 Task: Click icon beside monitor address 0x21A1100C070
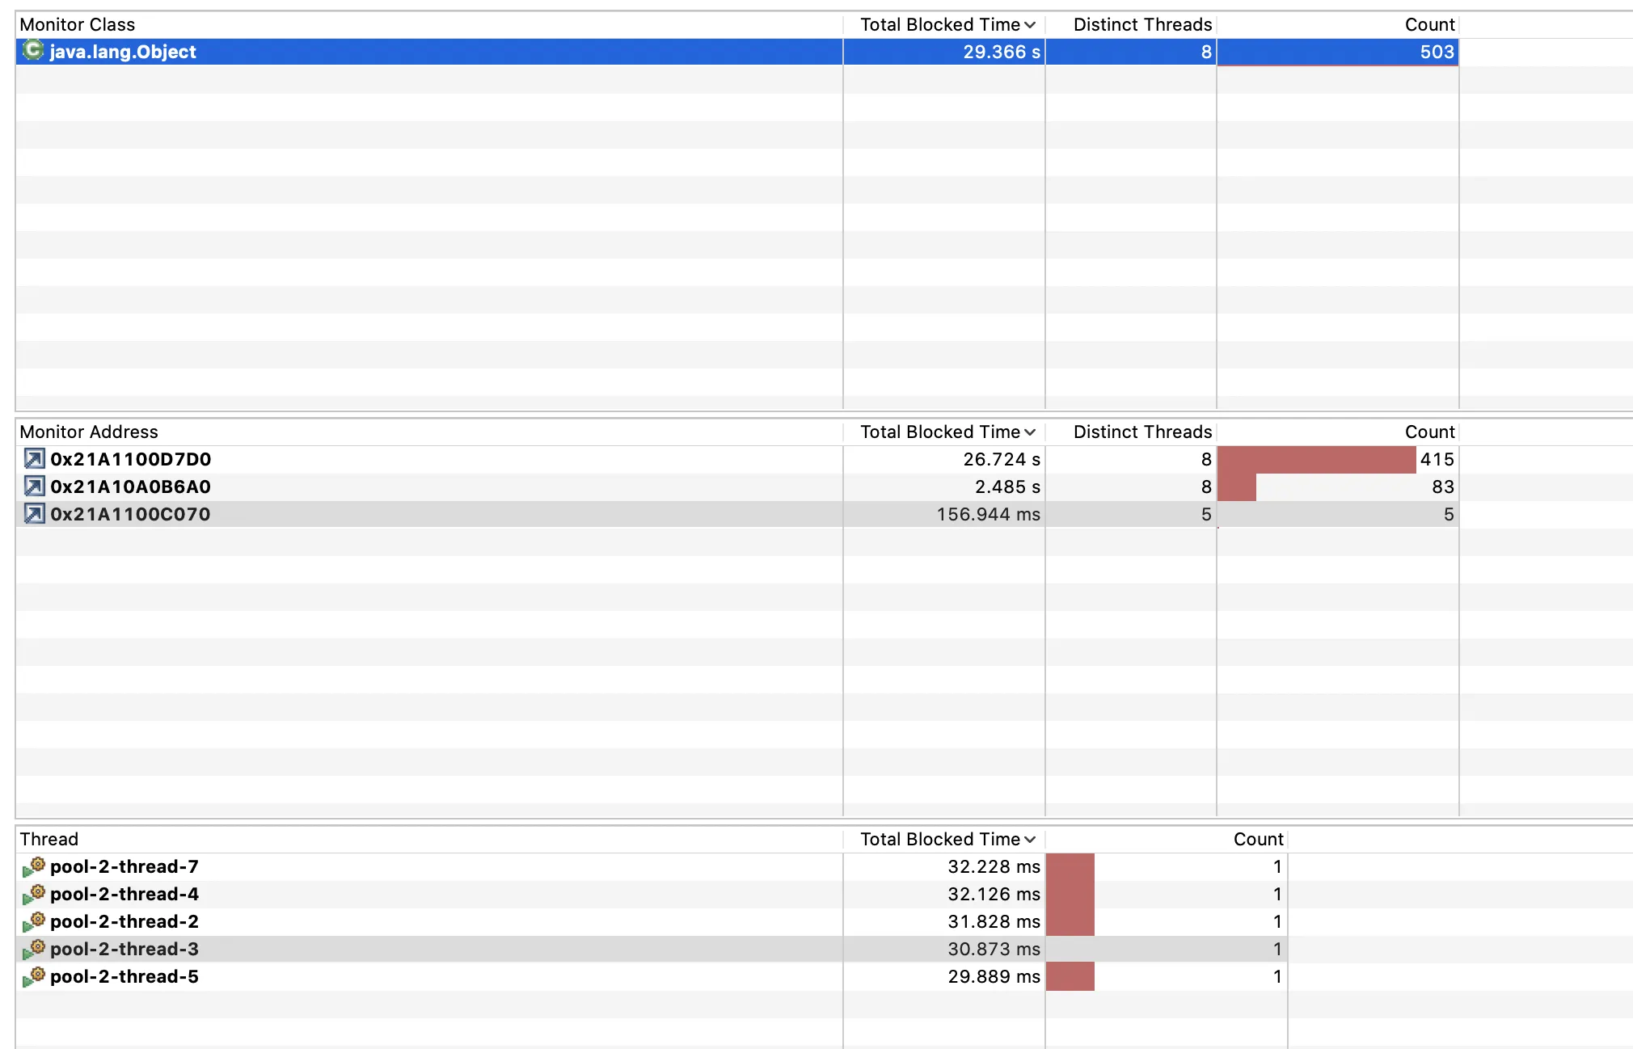tap(34, 514)
